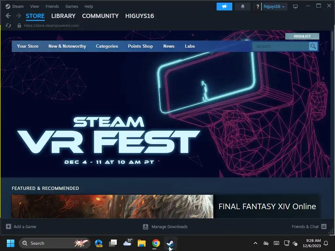Open the News link
Screen dimensions: 335x251
(x=169, y=46)
